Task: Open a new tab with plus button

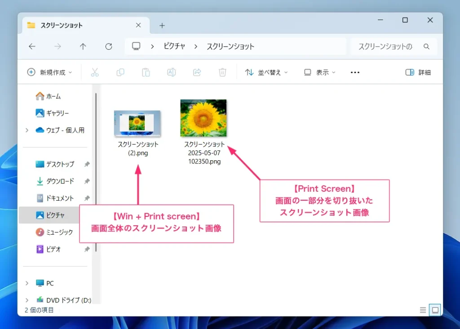Action: (162, 26)
